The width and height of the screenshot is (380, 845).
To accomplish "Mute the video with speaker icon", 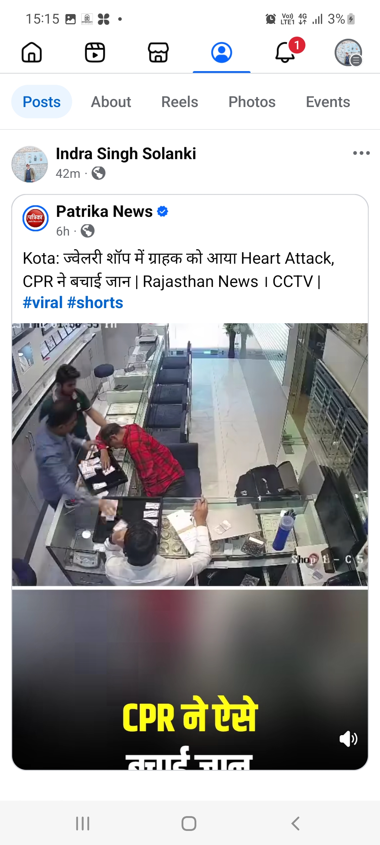I will pos(348,739).
